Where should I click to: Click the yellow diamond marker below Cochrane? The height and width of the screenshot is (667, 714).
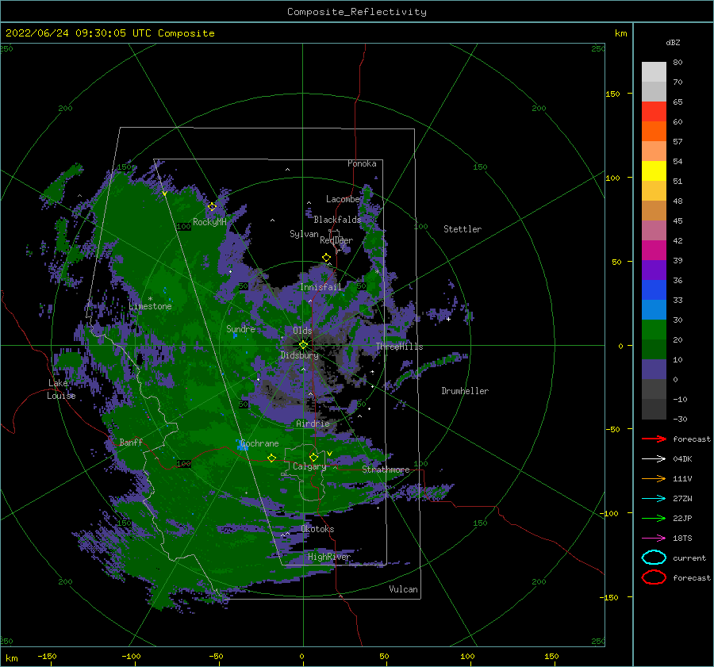[x=271, y=458]
